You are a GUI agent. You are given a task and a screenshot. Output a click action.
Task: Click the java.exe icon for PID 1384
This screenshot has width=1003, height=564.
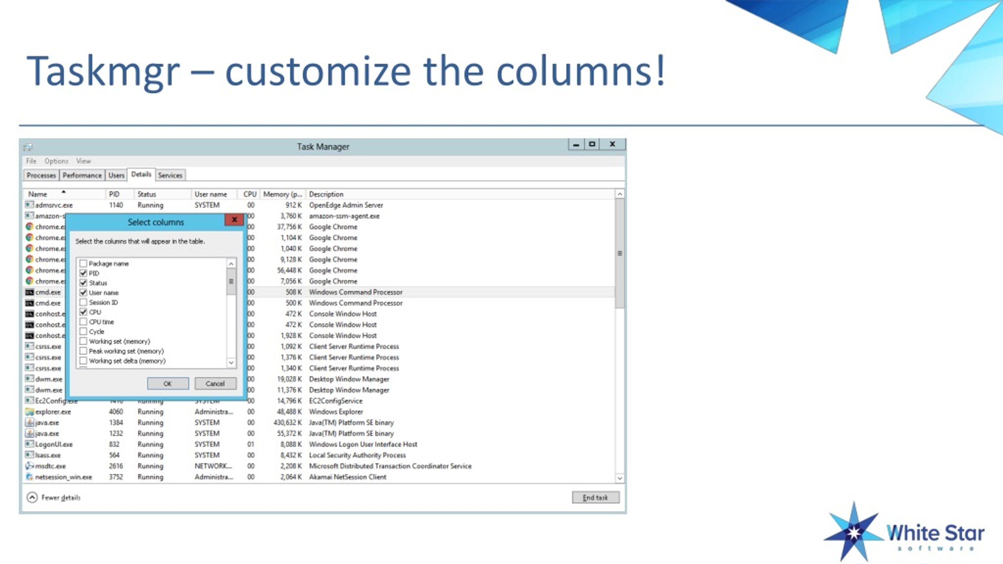pos(29,423)
